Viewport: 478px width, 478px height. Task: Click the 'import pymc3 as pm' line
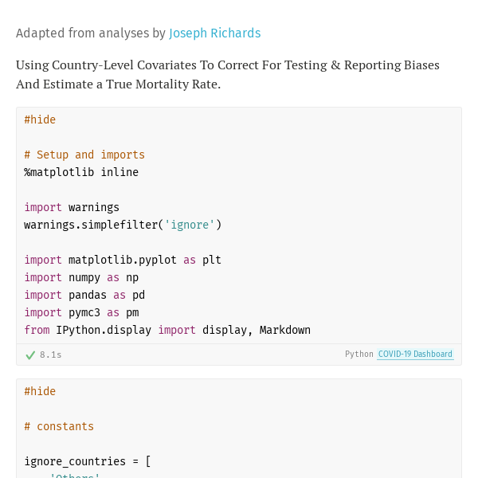81,312
